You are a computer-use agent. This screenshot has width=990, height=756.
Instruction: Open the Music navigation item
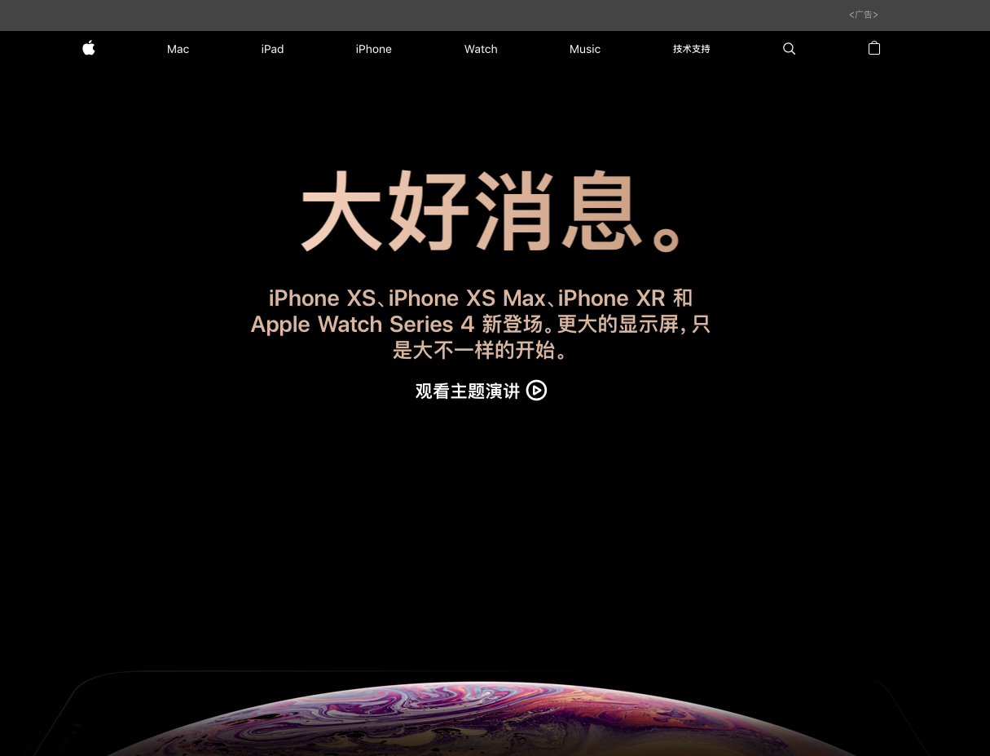(x=585, y=49)
